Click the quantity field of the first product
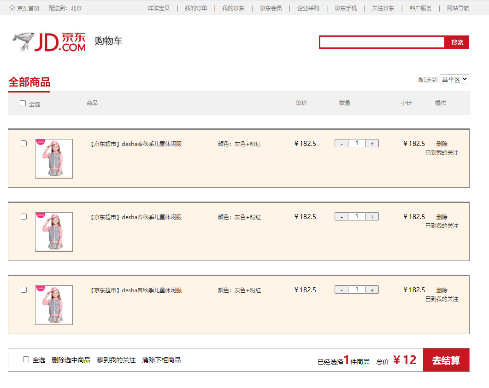The width and height of the screenshot is (489, 388). 357,143
